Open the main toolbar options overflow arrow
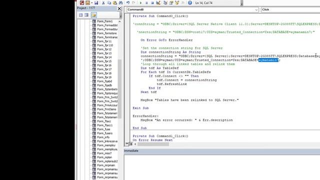Viewport: 320px width, 180px height. pos(242,3)
